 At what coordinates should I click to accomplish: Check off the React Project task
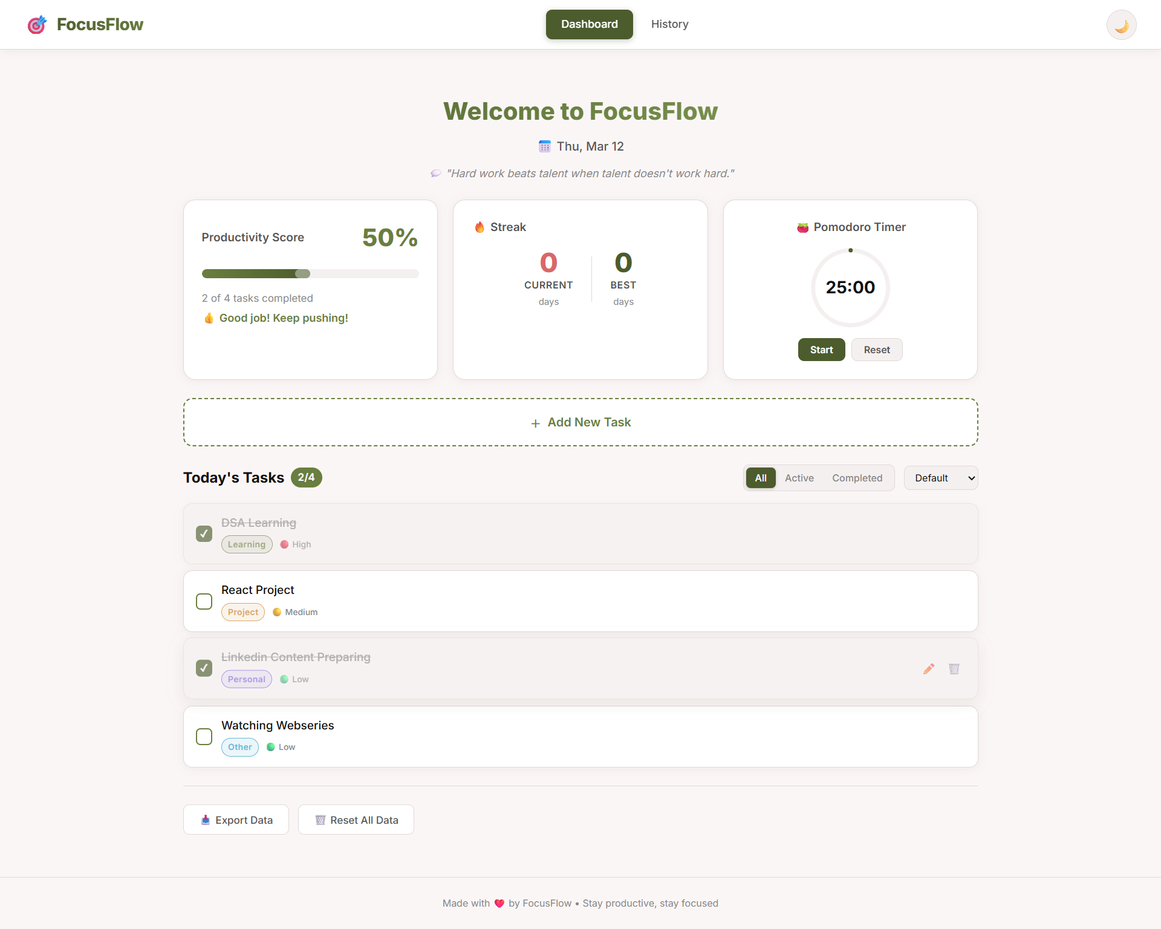[204, 601]
